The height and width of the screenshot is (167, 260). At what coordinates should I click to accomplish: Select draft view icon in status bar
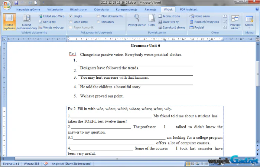coord(207,164)
